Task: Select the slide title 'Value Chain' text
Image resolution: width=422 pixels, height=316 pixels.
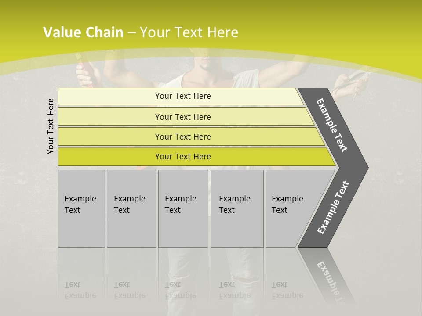Action: [x=83, y=32]
